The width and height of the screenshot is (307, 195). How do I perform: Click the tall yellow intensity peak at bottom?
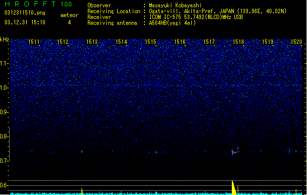234,188
